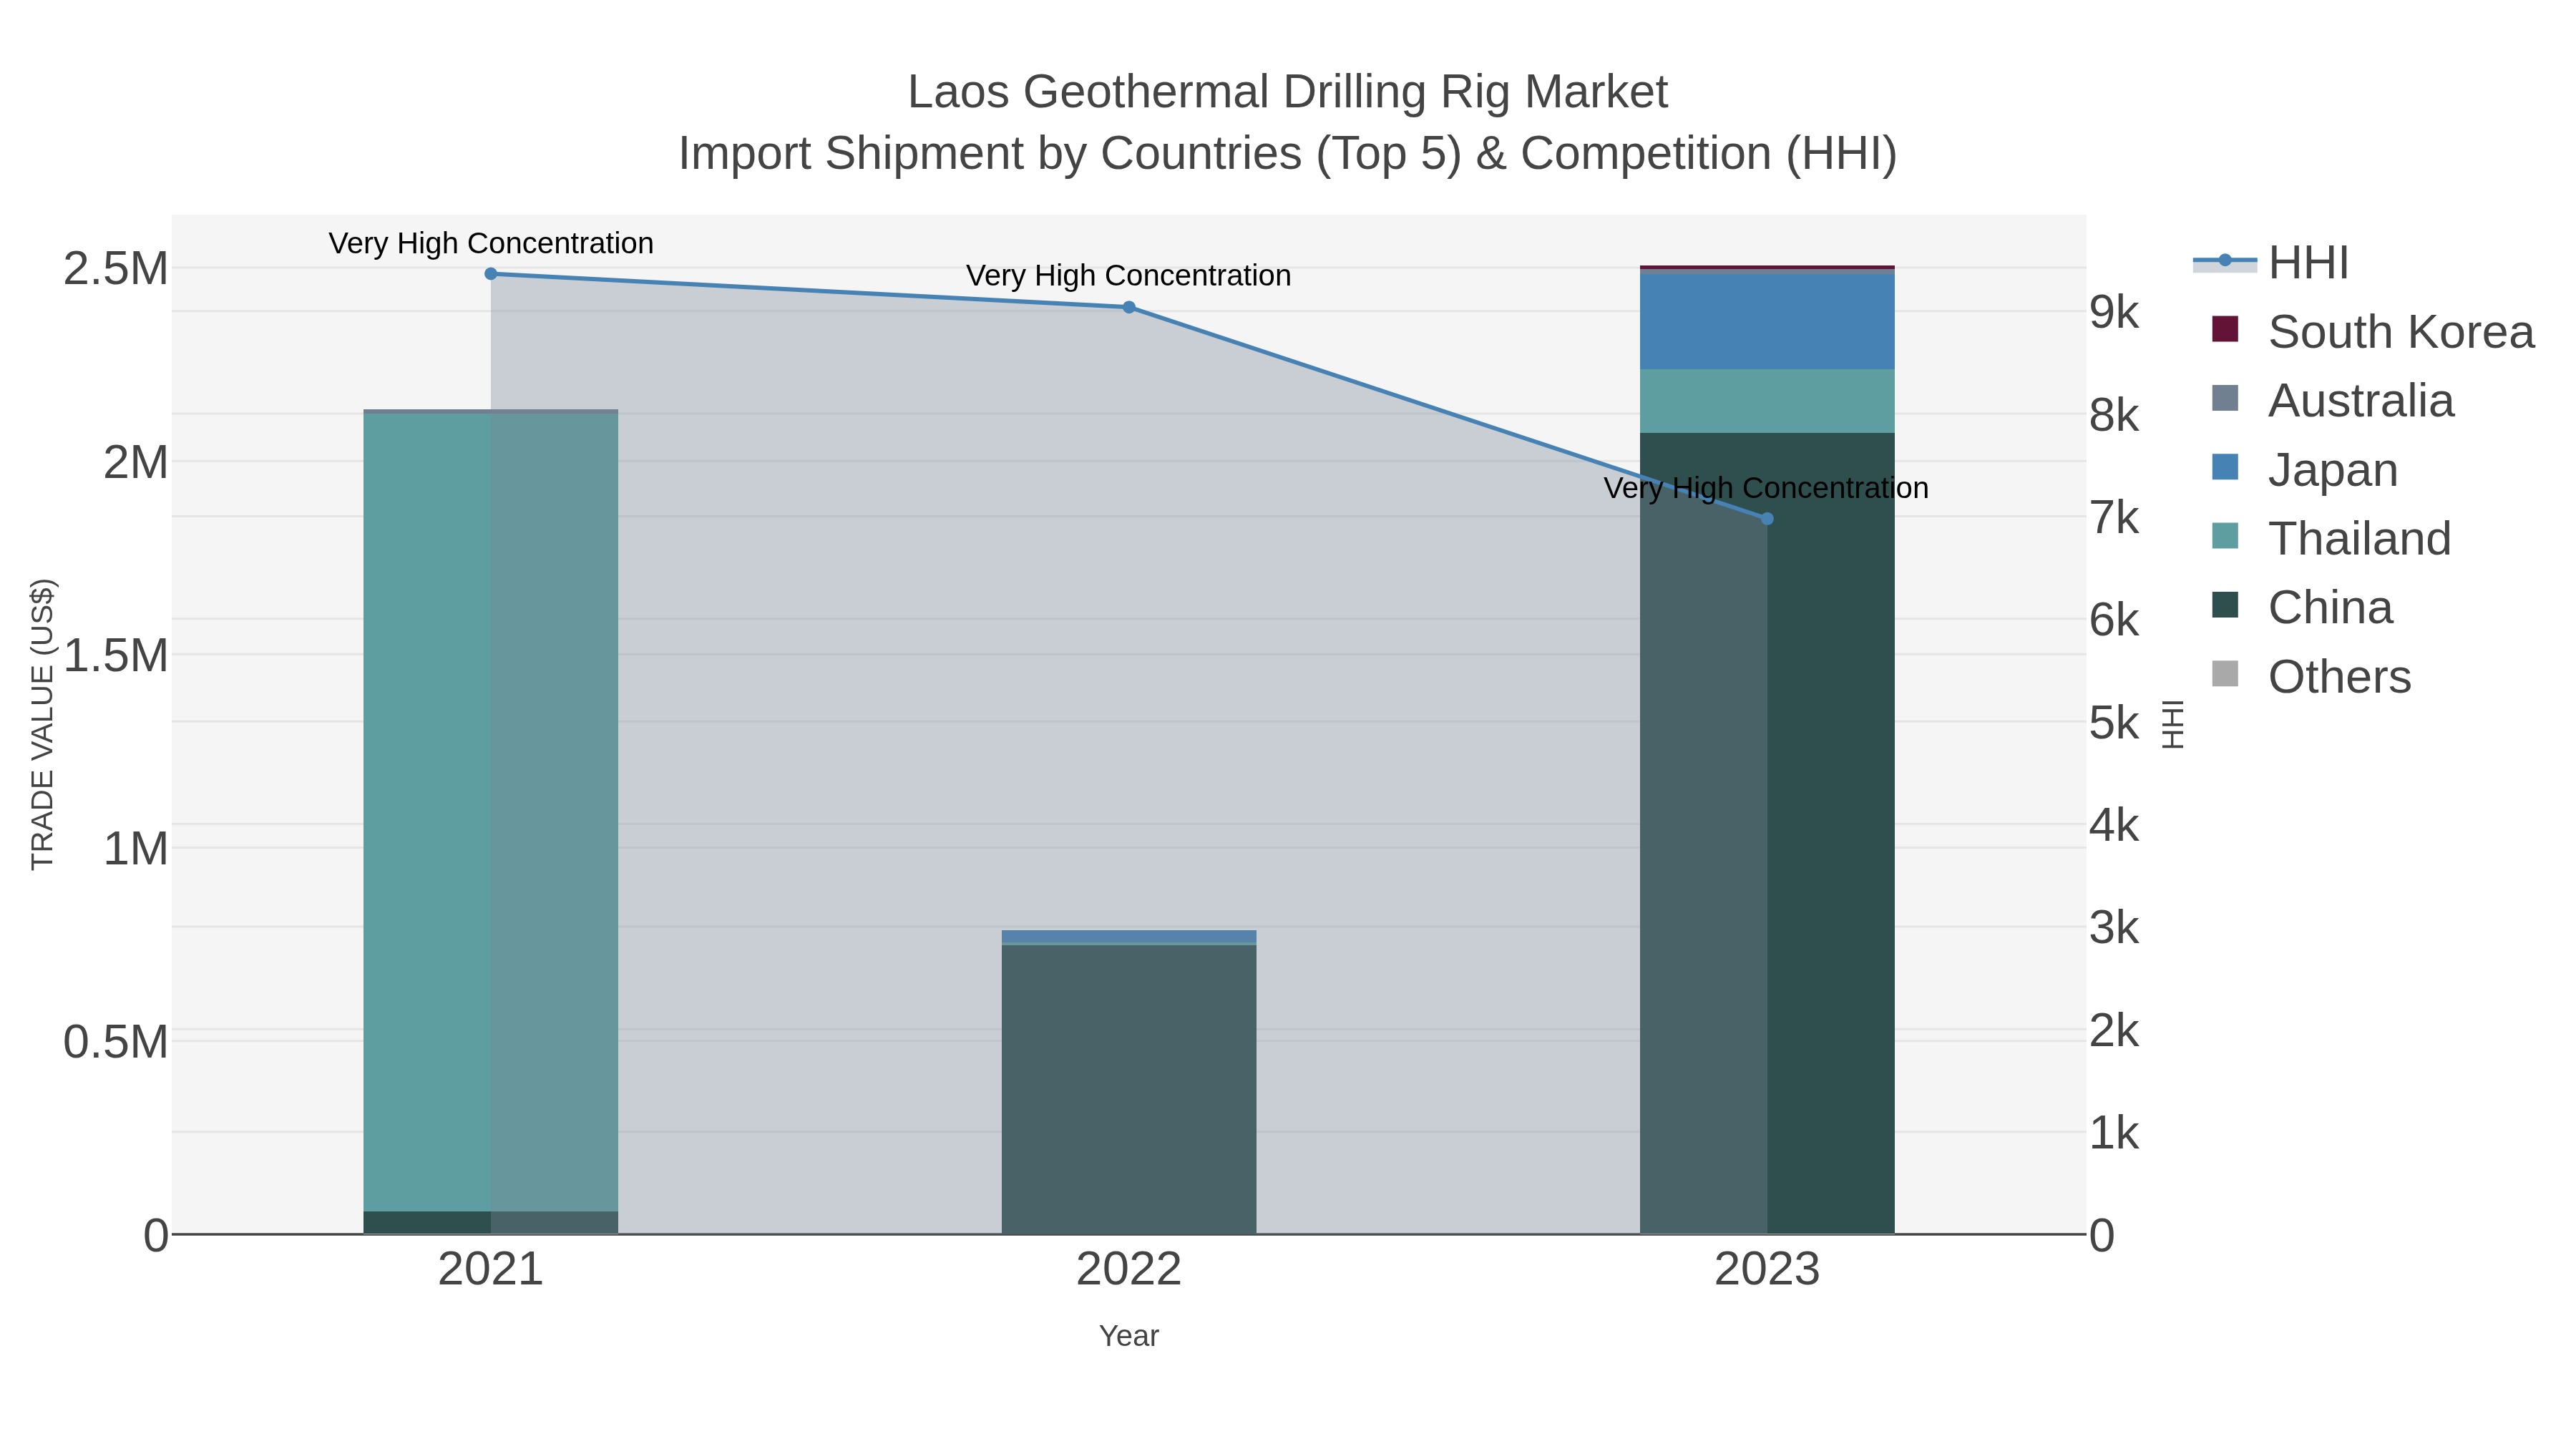Click the Australia legend color swatch

(2225, 398)
